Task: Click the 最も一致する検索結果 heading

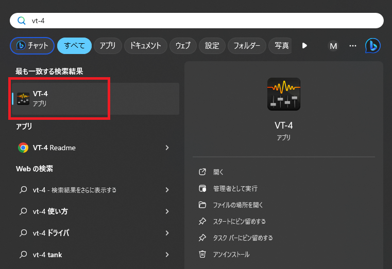Action: [x=49, y=71]
